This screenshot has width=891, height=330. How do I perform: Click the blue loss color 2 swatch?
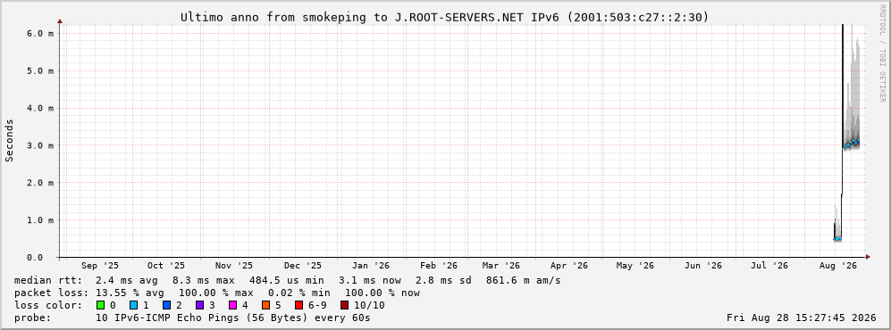pyautogui.click(x=166, y=305)
